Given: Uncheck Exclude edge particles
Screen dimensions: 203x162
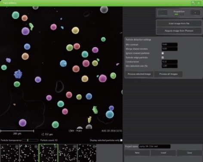Looking at the screenshot, I should (163, 58).
